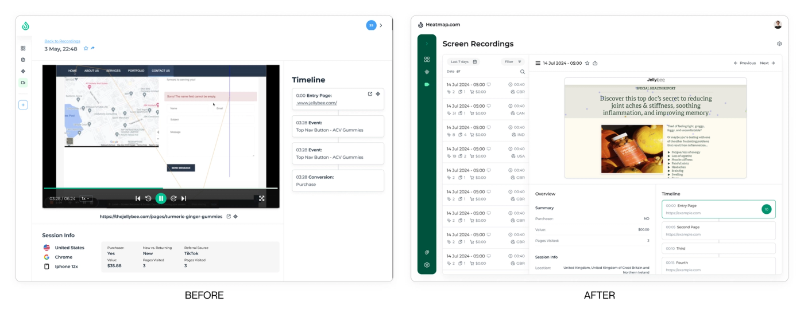The width and height of the screenshot is (804, 317).
Task: Click heatmap icon beside turmeric-ginger-gummies URL
Action: [x=235, y=217]
